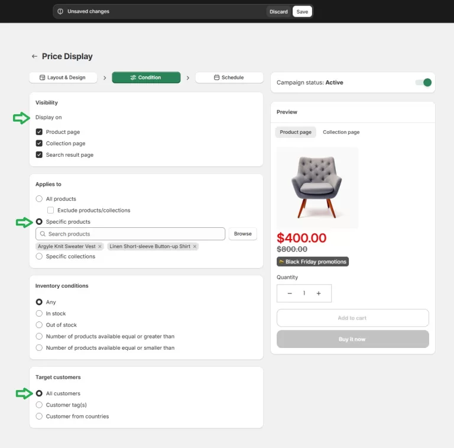This screenshot has height=448, width=454.
Task: Click the $400.00 sale price
Action: click(x=301, y=238)
